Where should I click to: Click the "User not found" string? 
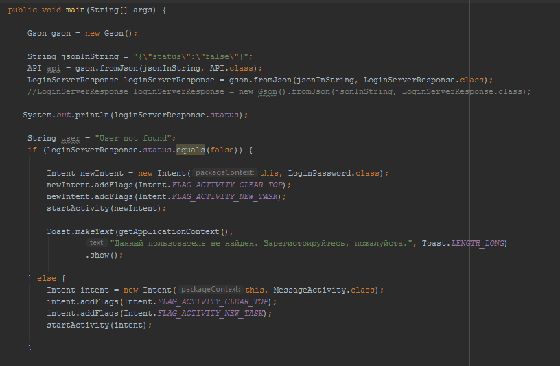pos(133,138)
